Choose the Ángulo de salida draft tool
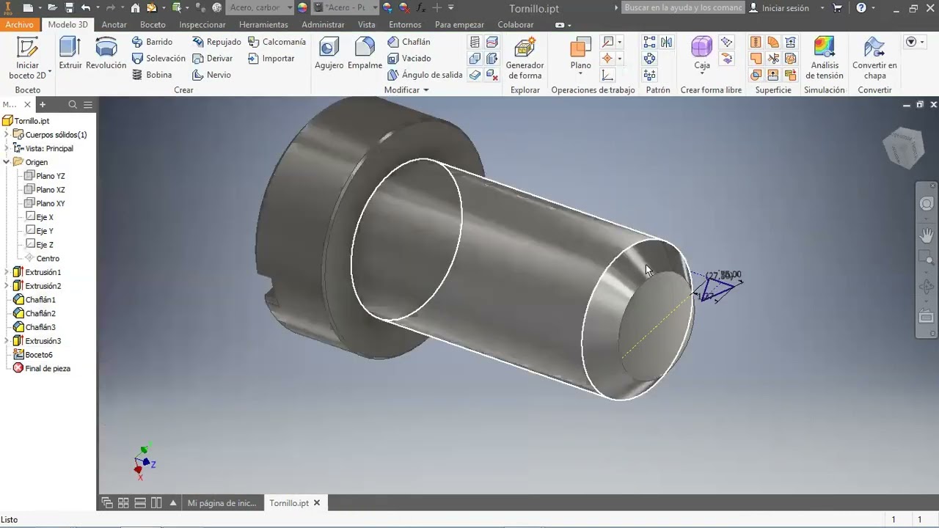This screenshot has width=939, height=528. click(x=425, y=75)
